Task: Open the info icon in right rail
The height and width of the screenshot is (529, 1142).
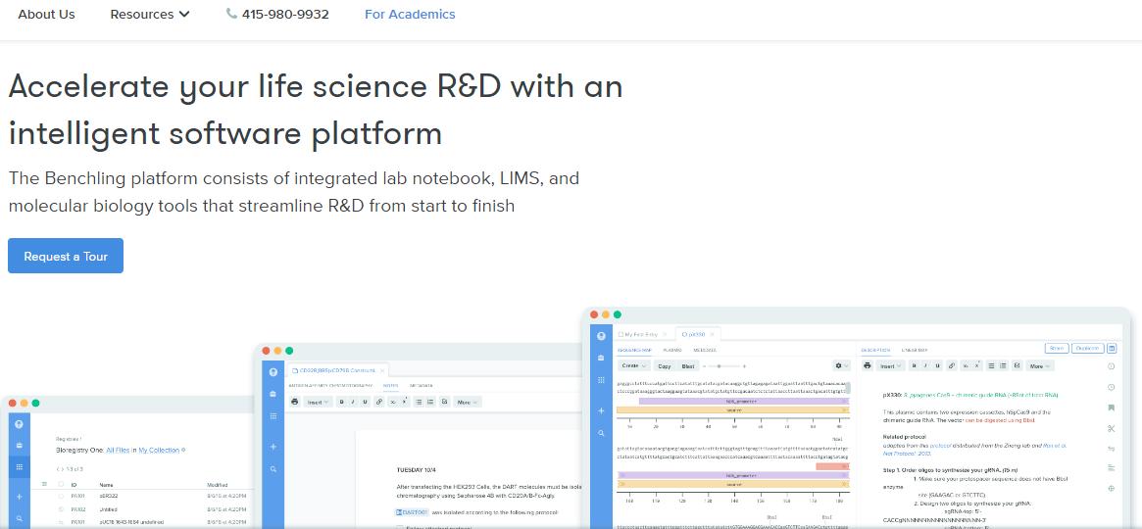Action: pos(1111,366)
